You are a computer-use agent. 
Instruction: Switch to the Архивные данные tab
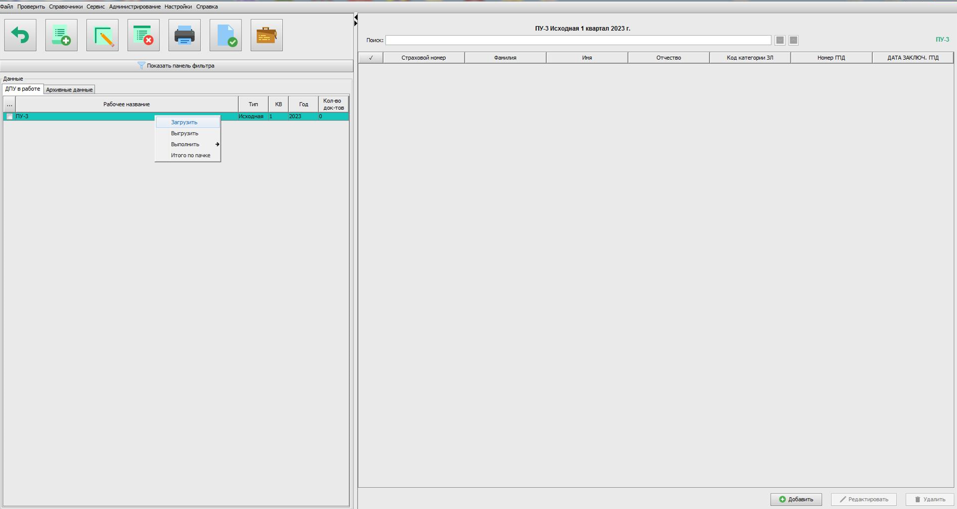(69, 90)
